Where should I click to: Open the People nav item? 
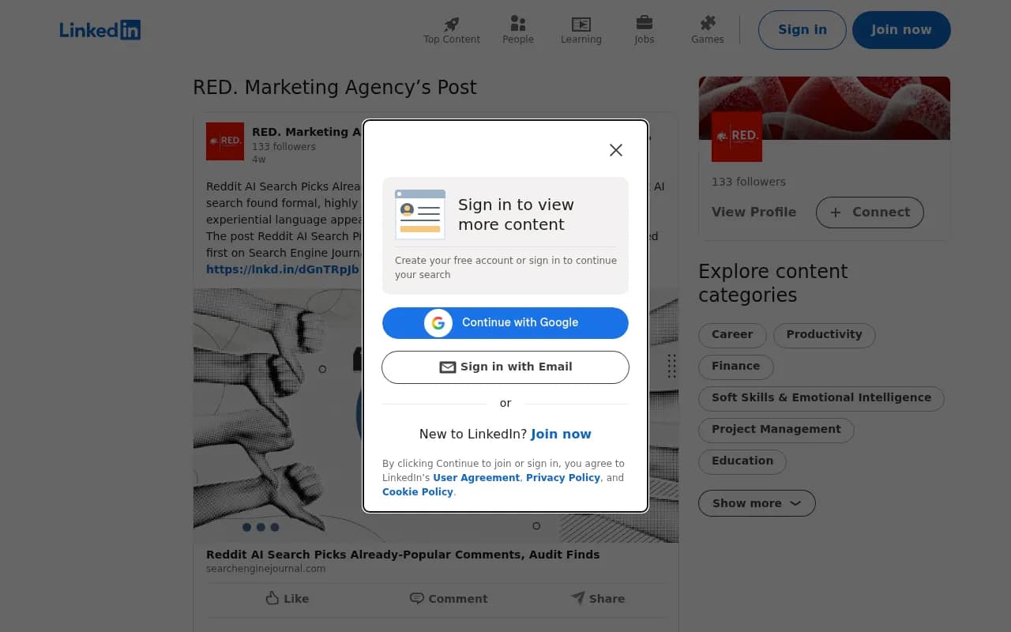click(x=518, y=30)
